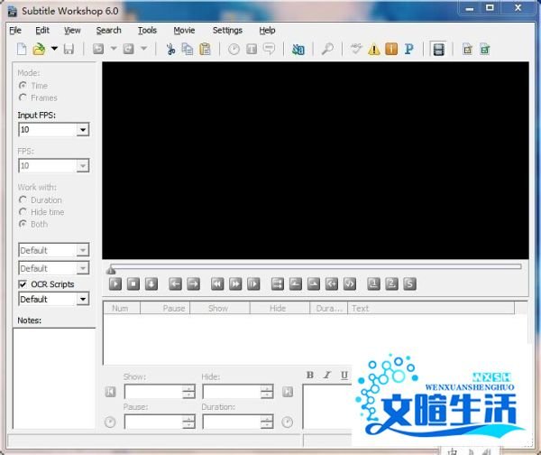The width and height of the screenshot is (541, 455).
Task: Click the Rewind playback button
Action: tap(217, 284)
